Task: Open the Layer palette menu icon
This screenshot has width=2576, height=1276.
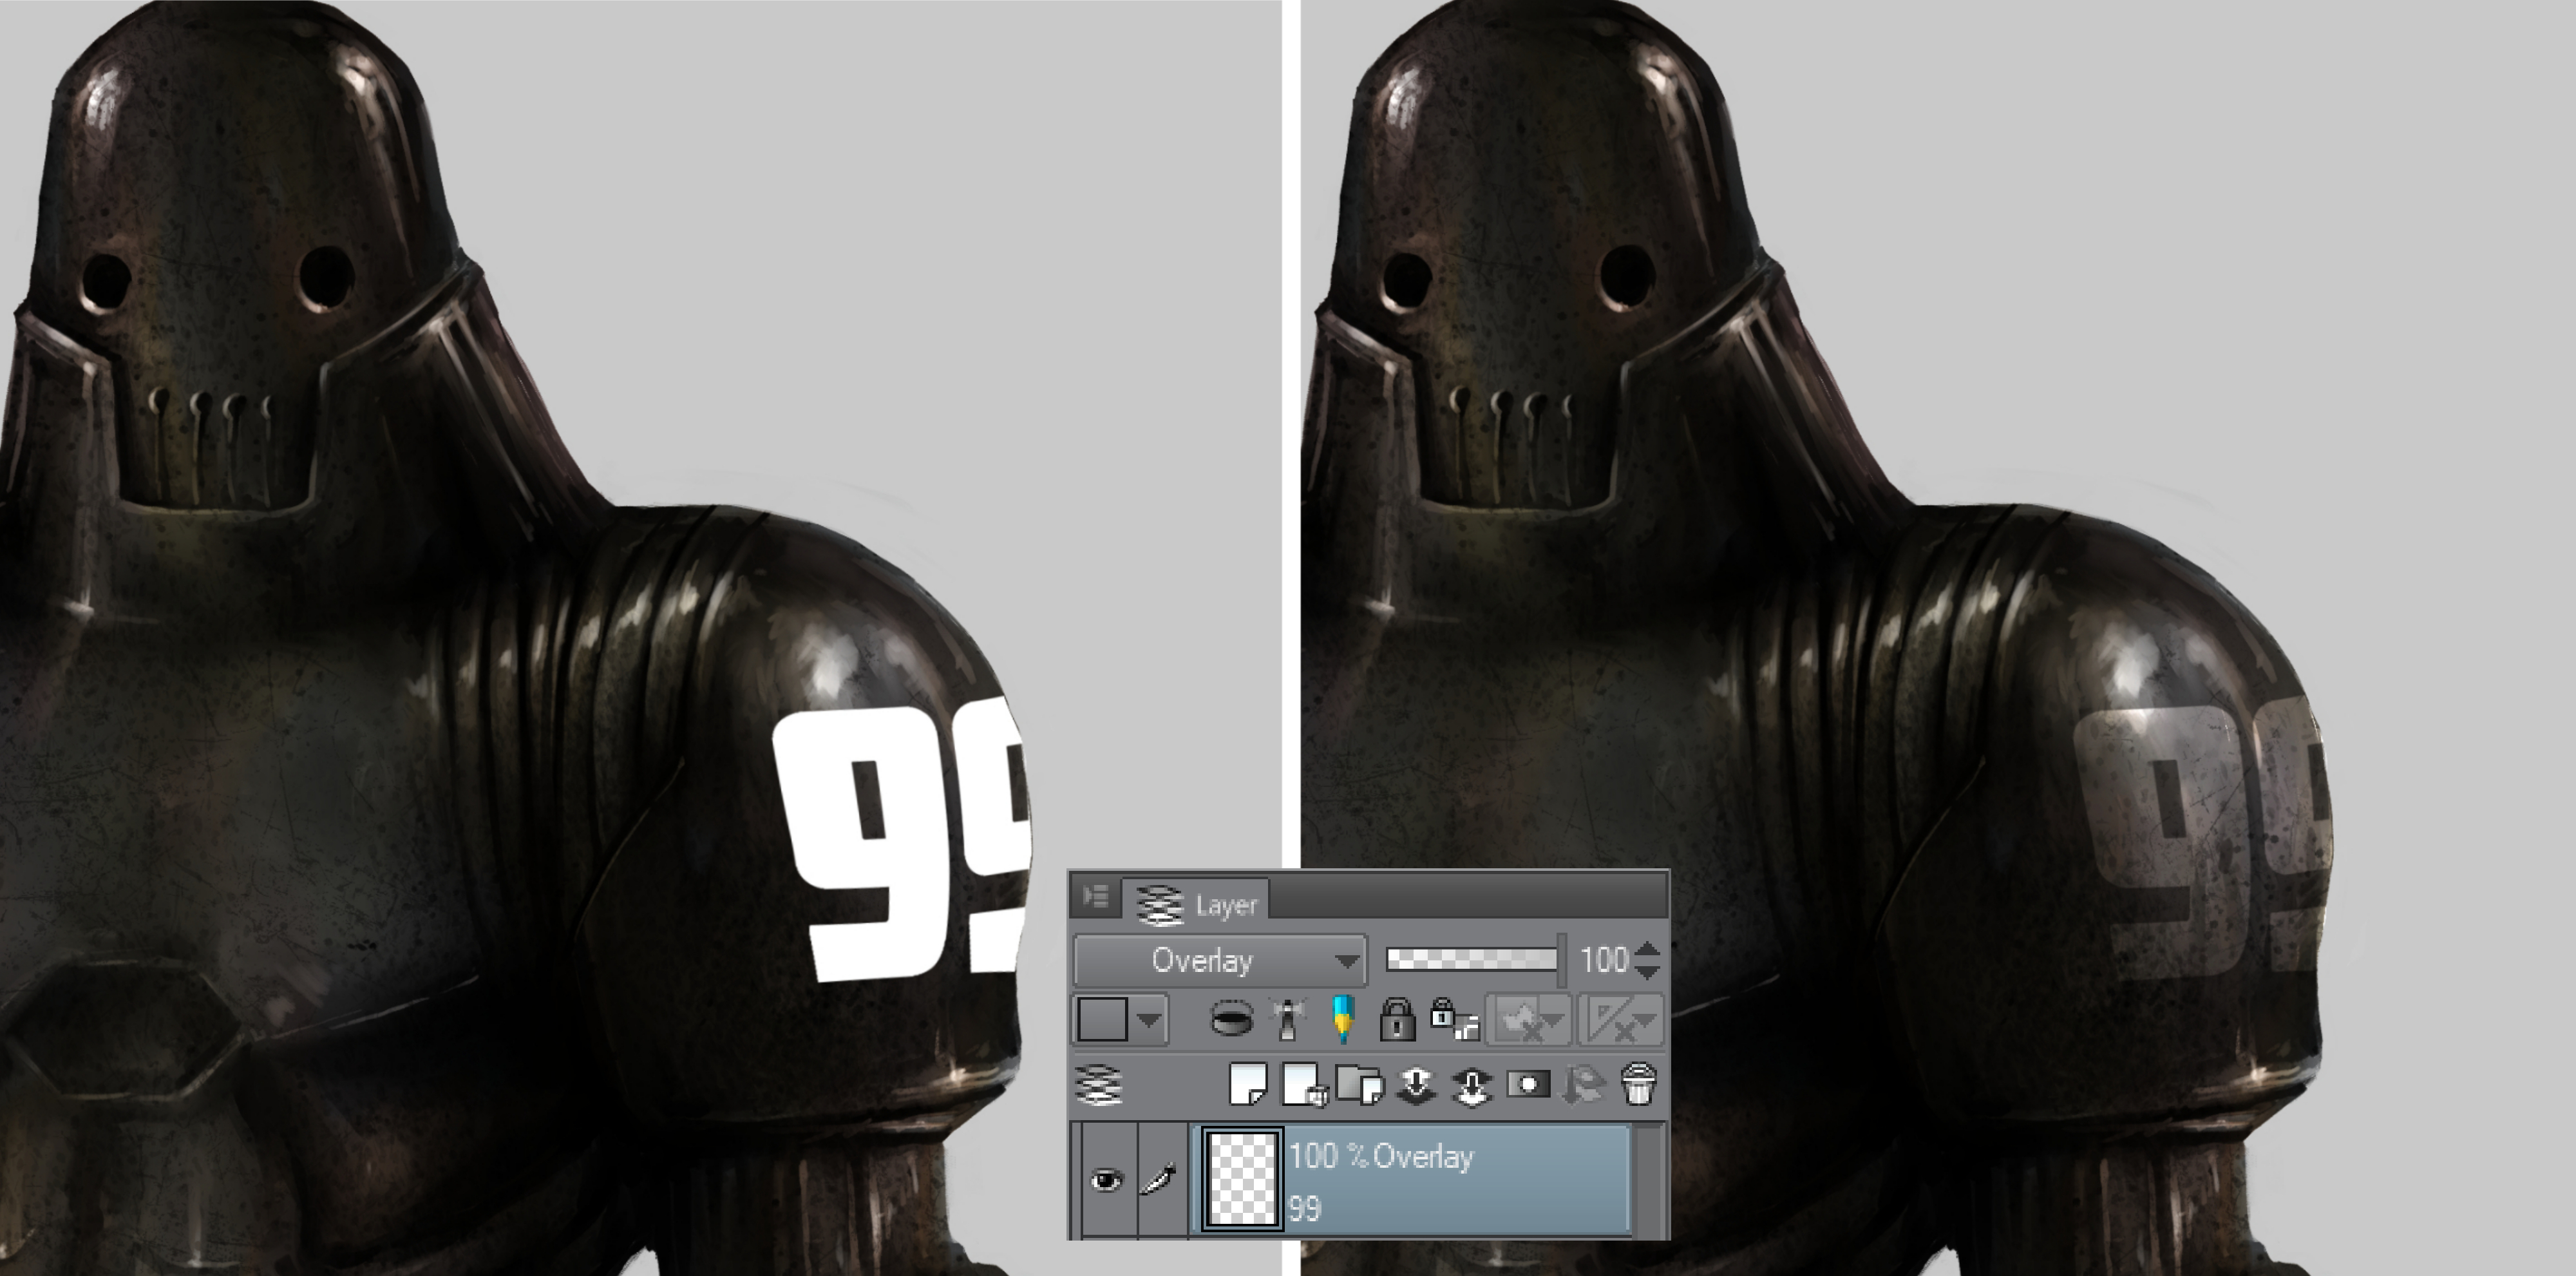Action: point(1095,896)
